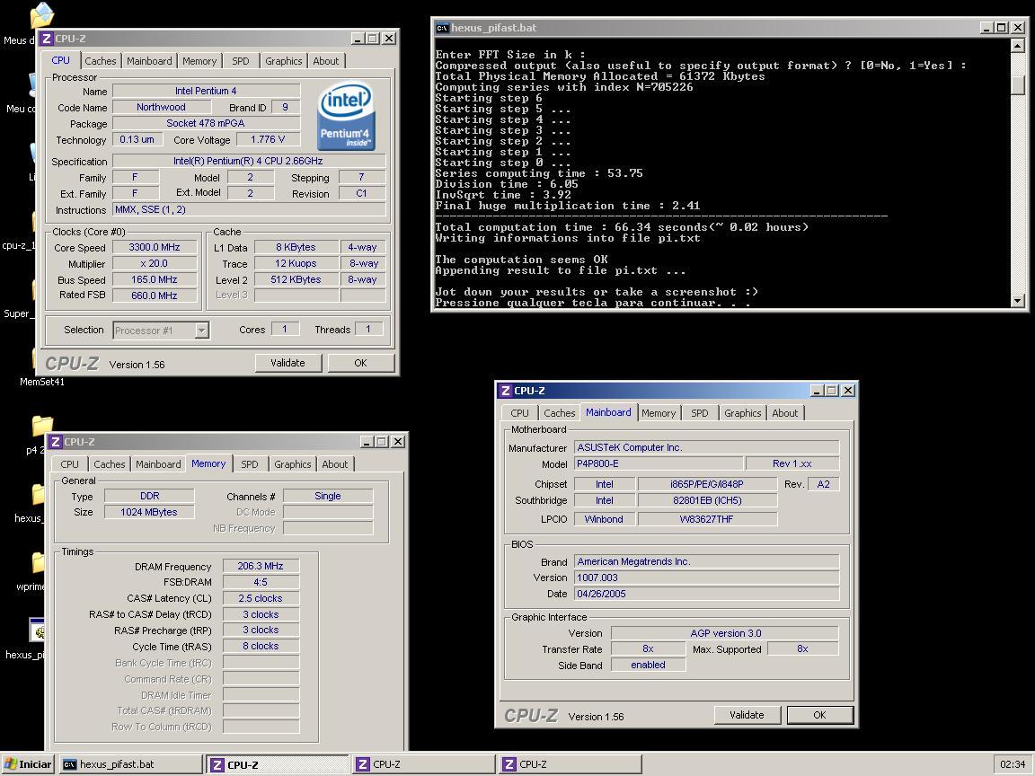
Task: Select SPD tab in the Mainboard window
Action: click(700, 413)
